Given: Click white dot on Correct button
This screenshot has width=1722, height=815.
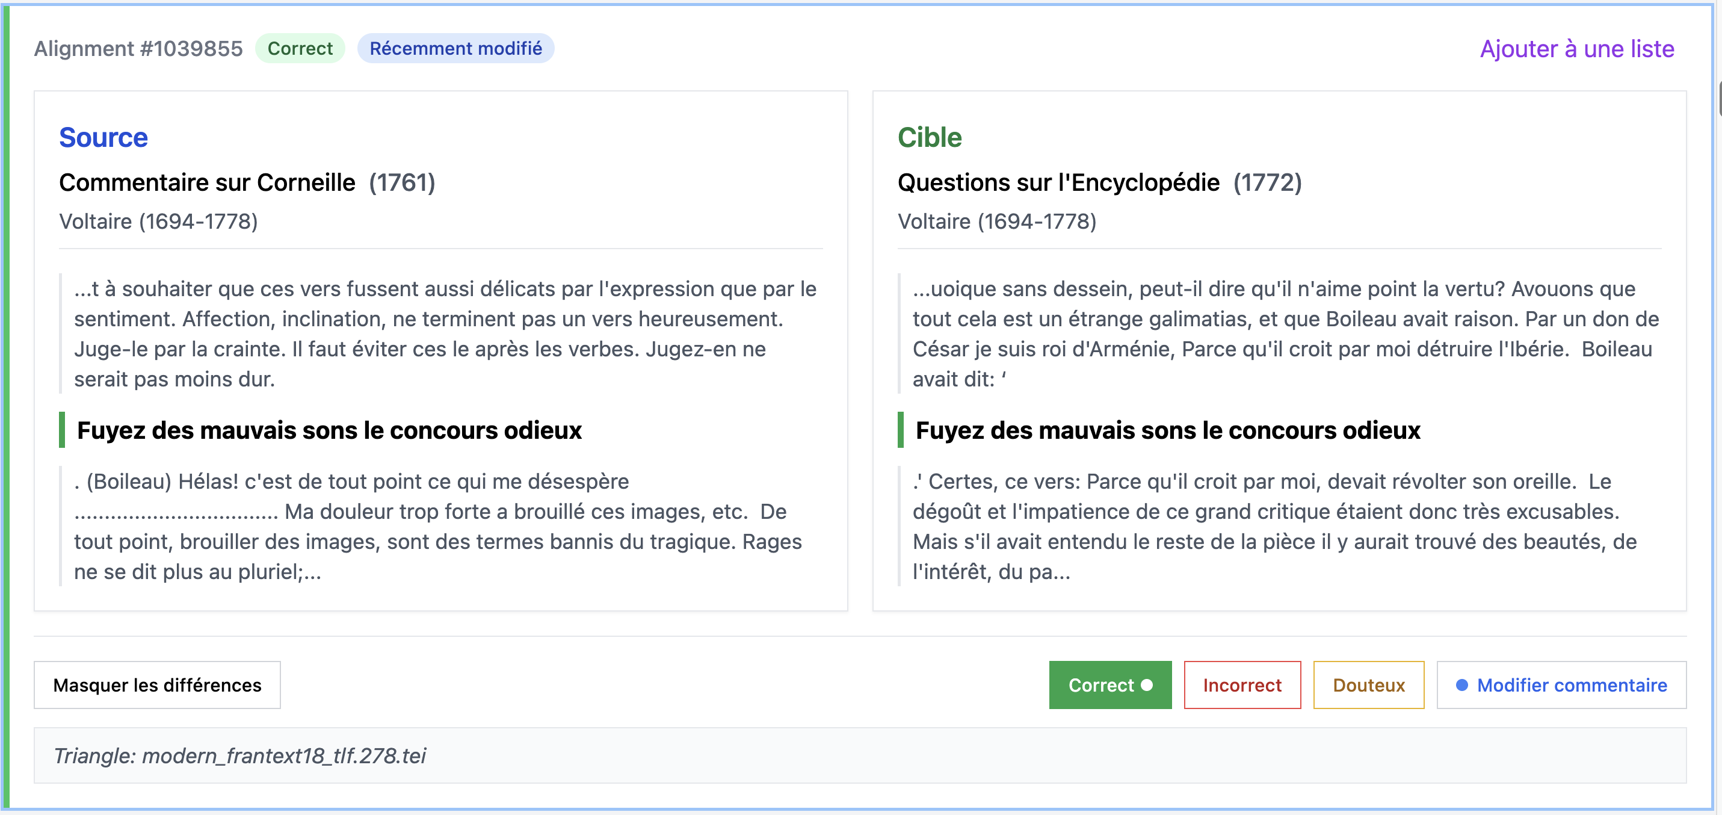Looking at the screenshot, I should (x=1146, y=684).
